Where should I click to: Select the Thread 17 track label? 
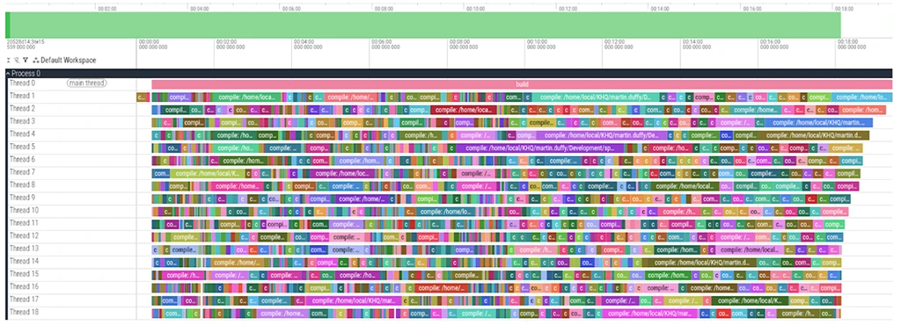point(24,300)
